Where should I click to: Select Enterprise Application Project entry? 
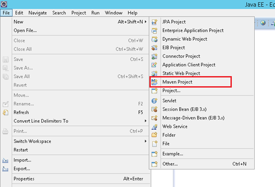193,30
